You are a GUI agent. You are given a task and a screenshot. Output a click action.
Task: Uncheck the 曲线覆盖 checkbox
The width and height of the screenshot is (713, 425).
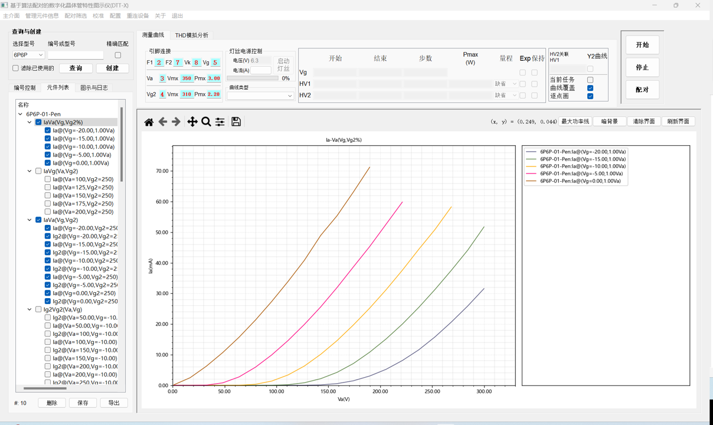[x=590, y=88]
